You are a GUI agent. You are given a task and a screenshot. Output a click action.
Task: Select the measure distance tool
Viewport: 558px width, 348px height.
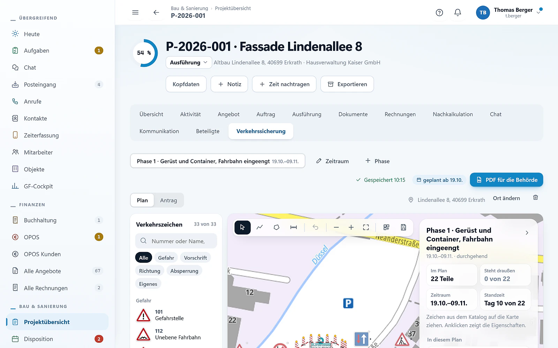(294, 227)
